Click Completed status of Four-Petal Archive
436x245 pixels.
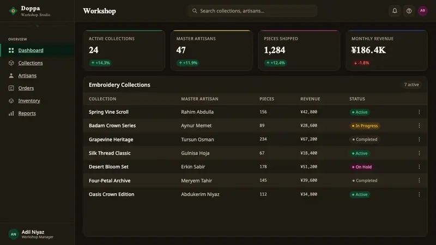point(365,181)
